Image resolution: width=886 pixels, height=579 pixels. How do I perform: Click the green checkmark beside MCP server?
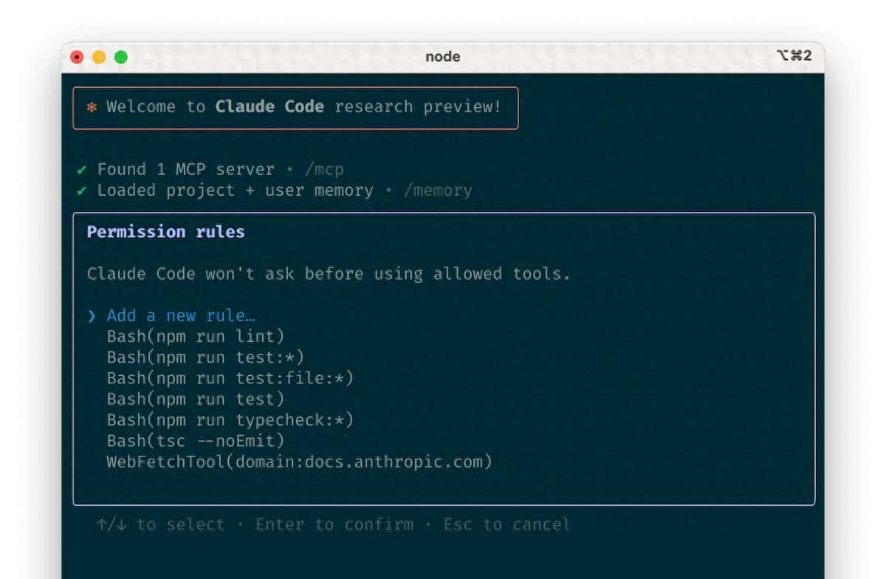tap(82, 170)
